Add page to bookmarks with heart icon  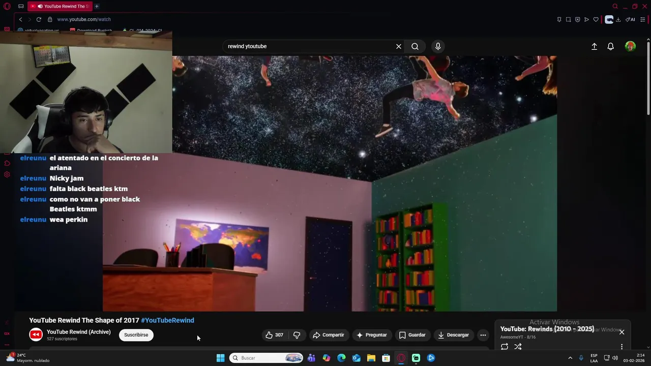[x=596, y=20]
